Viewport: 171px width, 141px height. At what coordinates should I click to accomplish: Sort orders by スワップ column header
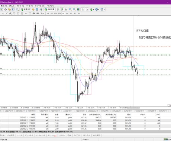click(158, 115)
